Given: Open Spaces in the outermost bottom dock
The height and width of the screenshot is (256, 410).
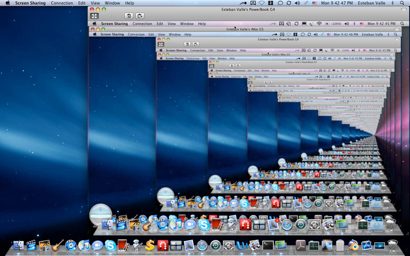Looking at the screenshot, I should point(176,246).
